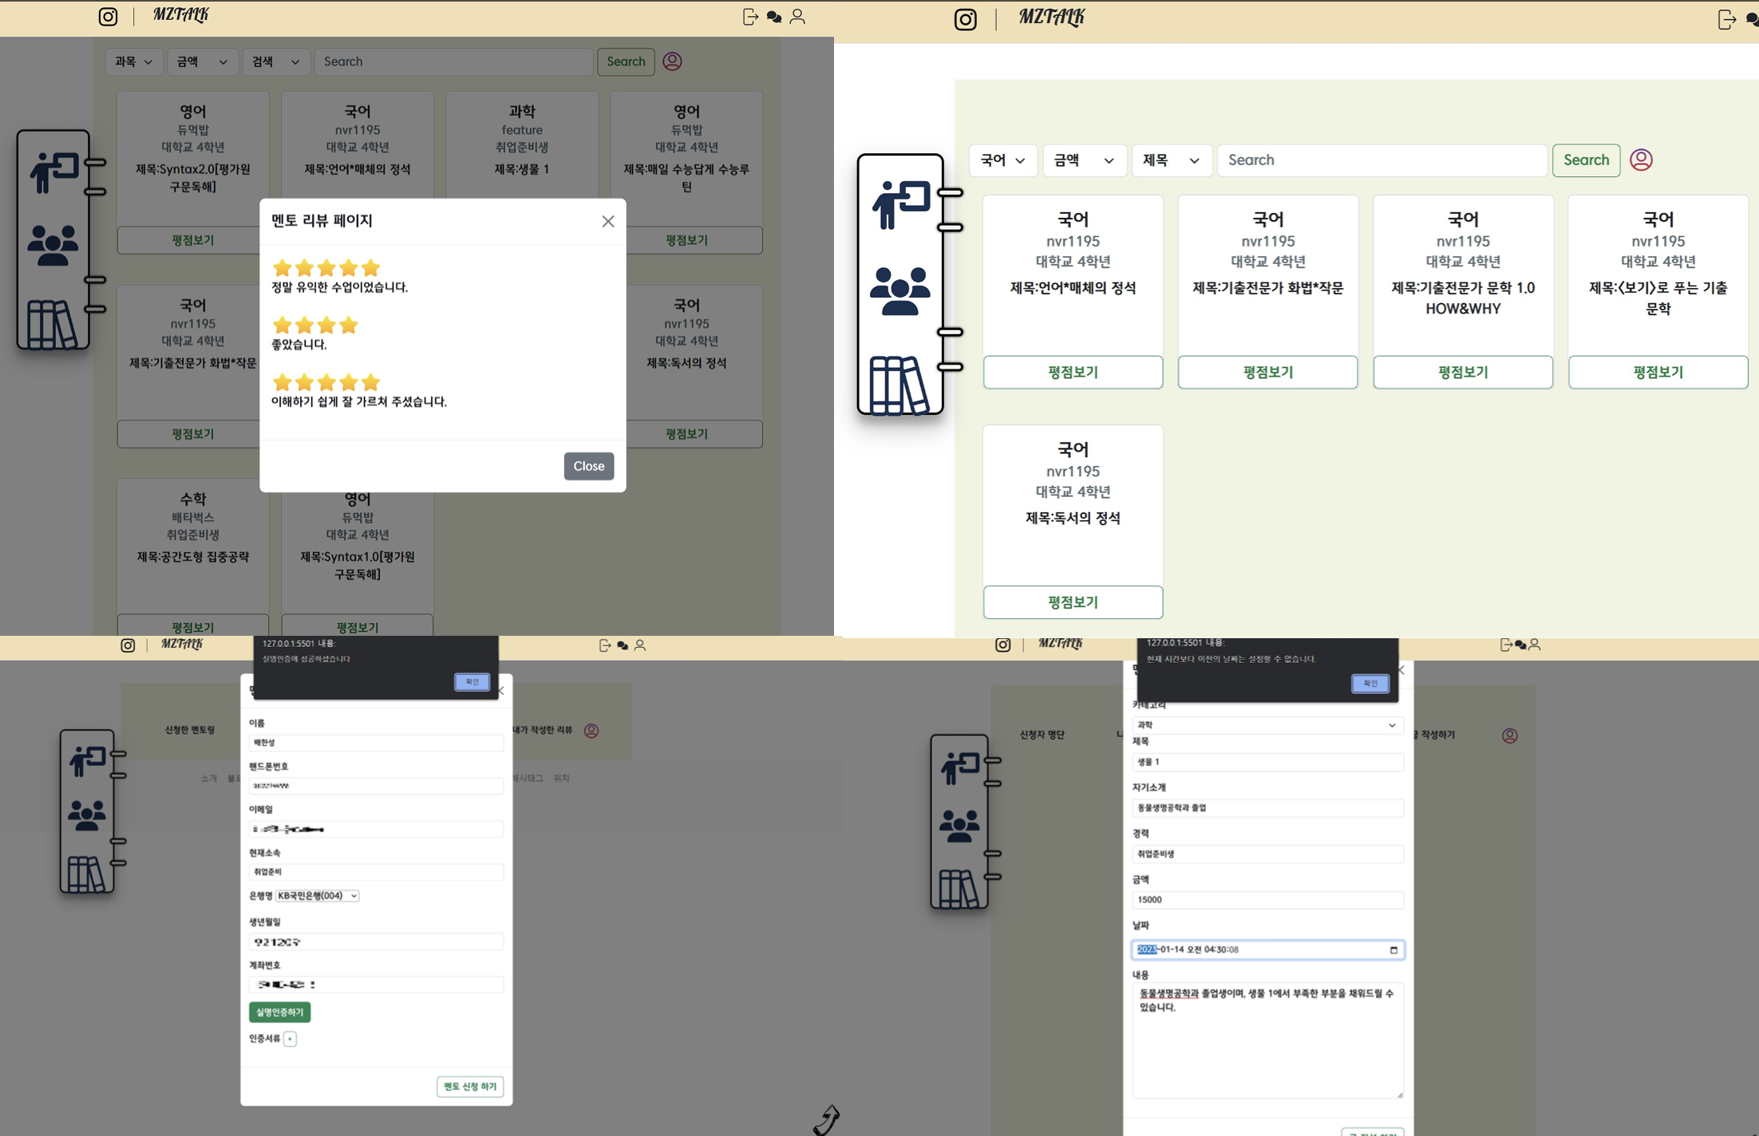The image size is (1759, 1136).
Task: Click profile circle icon beside Search behind review modal
Action: point(672,61)
